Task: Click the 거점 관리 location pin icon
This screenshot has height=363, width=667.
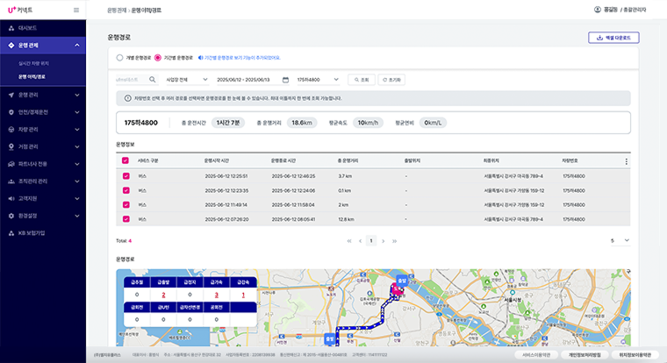Action: tap(11, 146)
